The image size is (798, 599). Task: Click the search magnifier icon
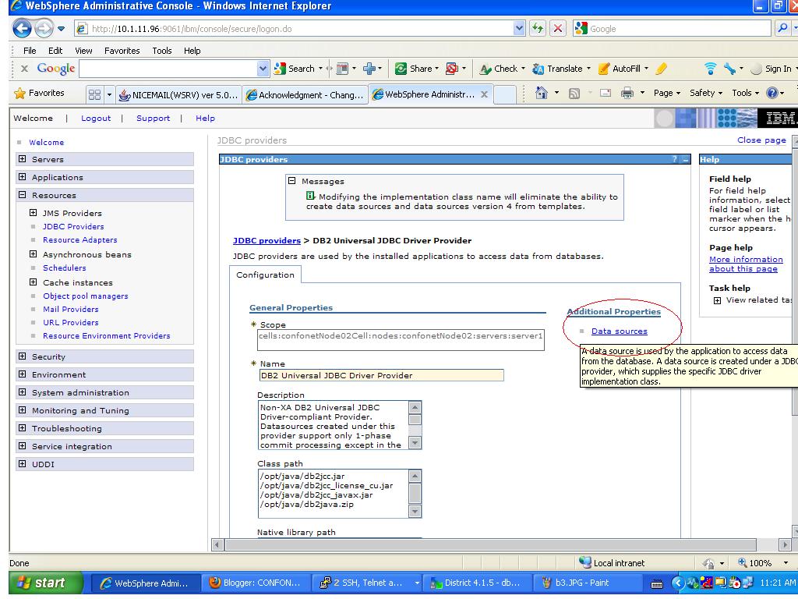coord(782,29)
